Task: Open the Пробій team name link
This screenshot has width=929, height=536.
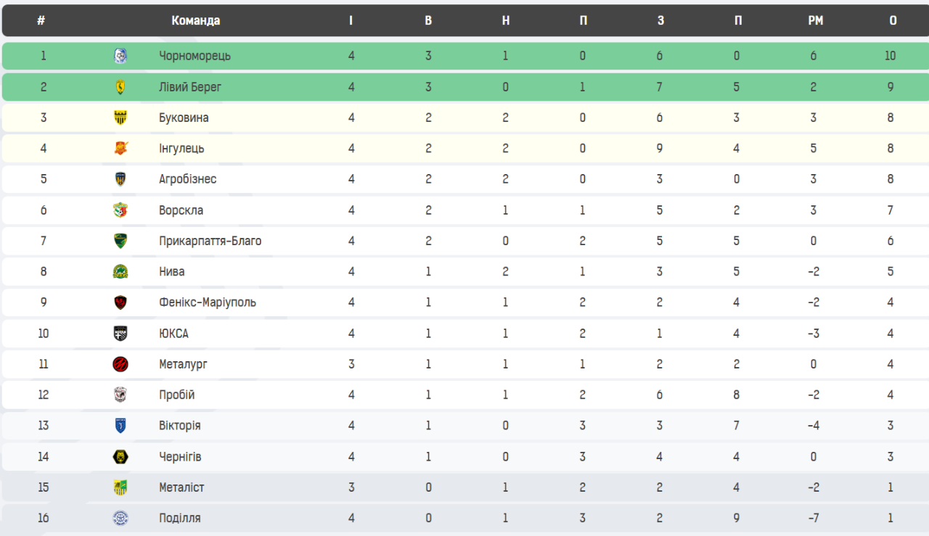Action: coord(176,395)
